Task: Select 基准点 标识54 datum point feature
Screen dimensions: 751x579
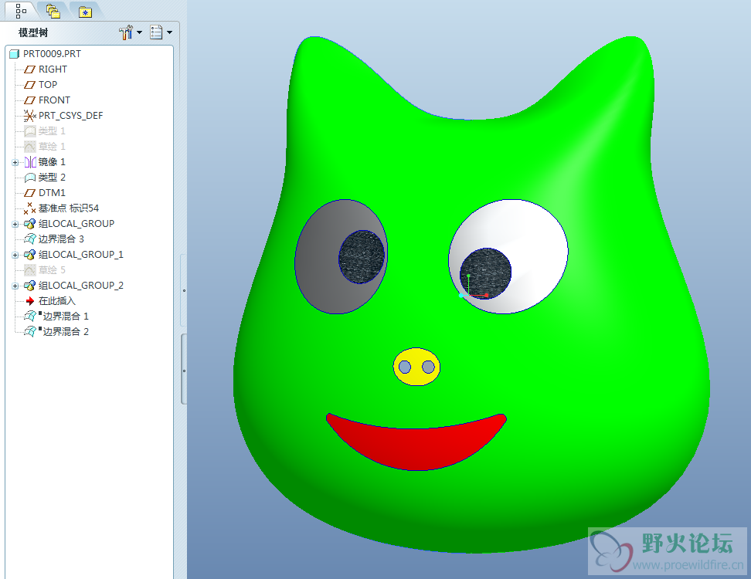Action: click(x=68, y=208)
